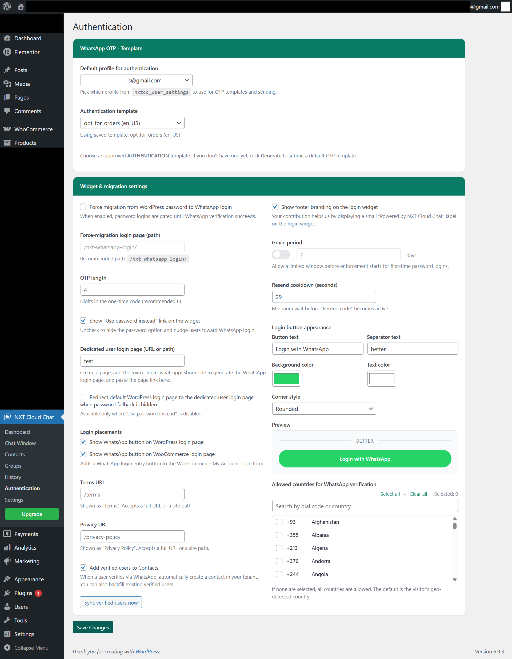Open the Corner style dropdown
The width and height of the screenshot is (512, 659).
(324, 408)
